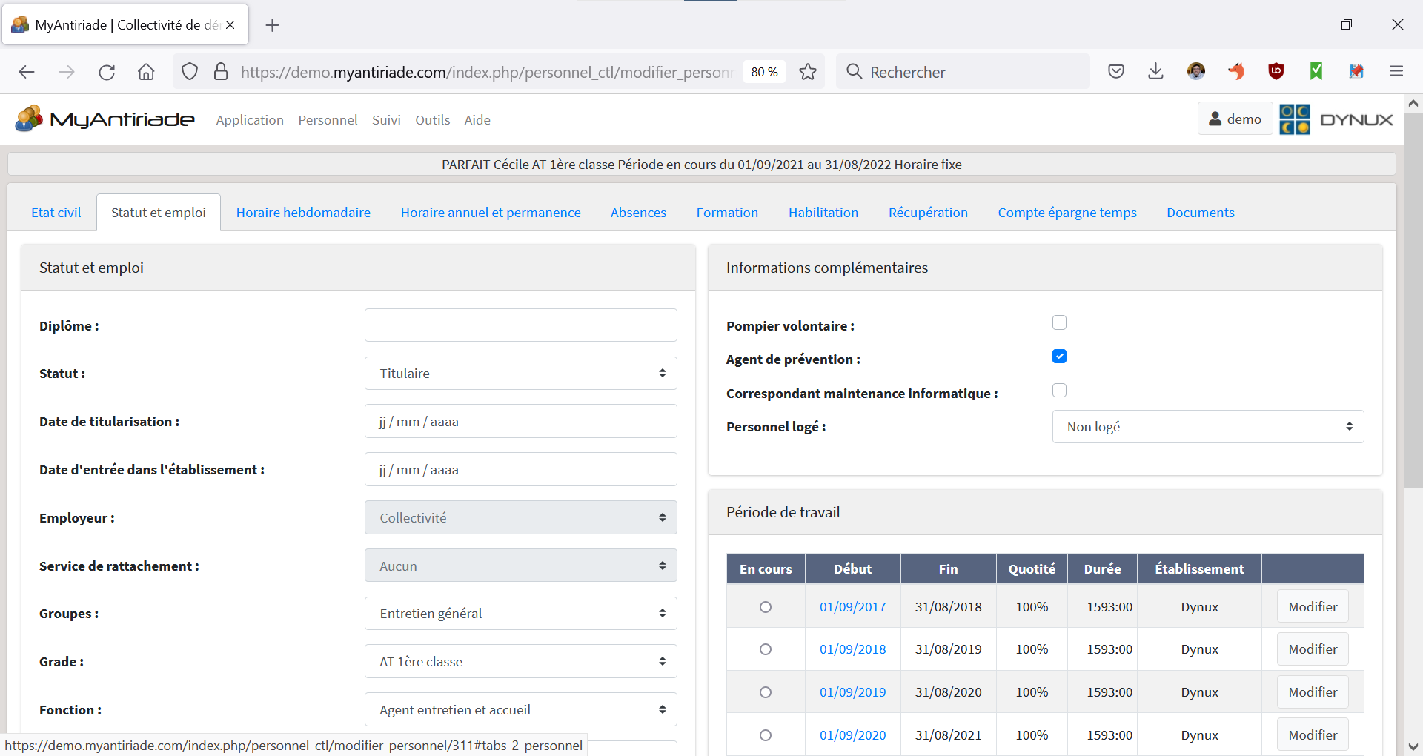
Task: Open the Application menu
Action: pos(250,120)
